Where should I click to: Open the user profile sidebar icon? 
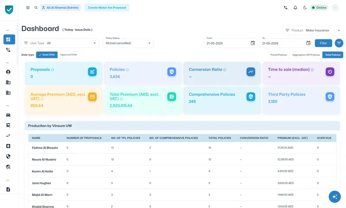click(8, 72)
